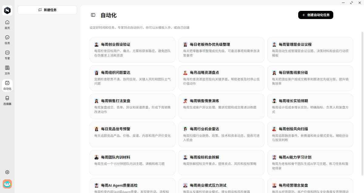The height and width of the screenshot is (193, 364).
Task: Select the 每日销售线索分级 template title
Action: point(293,72)
